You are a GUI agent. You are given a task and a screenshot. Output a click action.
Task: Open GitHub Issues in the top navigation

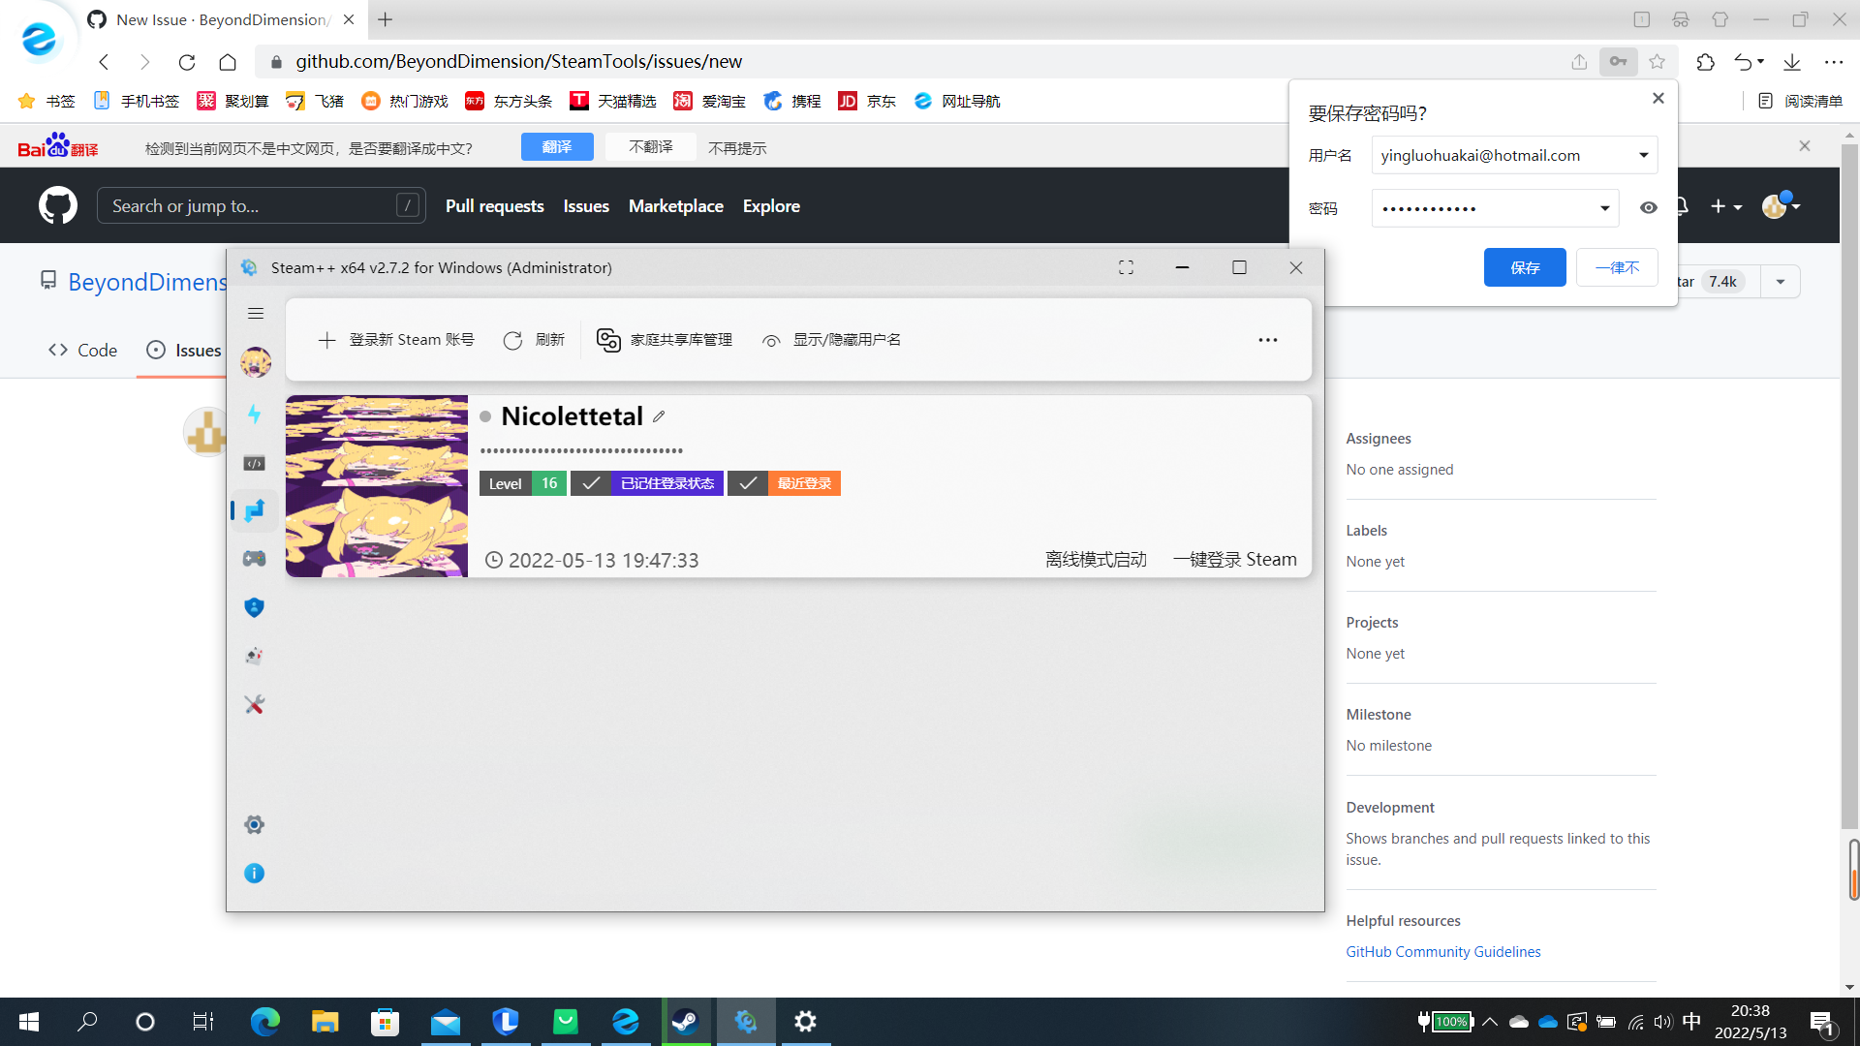(586, 206)
